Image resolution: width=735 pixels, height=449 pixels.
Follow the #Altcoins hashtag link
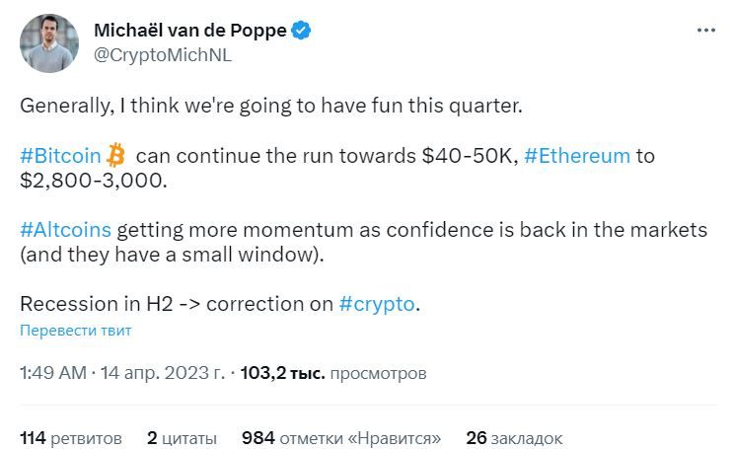[65, 230]
